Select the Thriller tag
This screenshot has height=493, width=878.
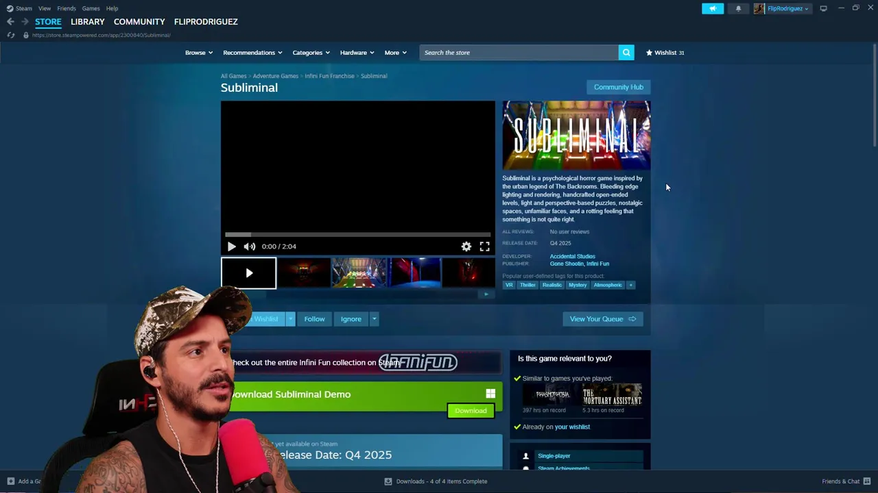click(527, 285)
